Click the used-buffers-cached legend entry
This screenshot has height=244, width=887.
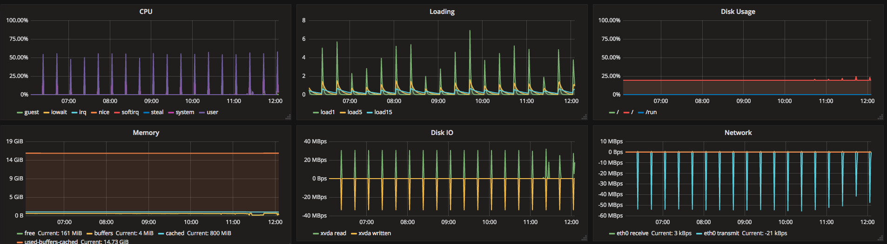pyautogui.click(x=51, y=241)
